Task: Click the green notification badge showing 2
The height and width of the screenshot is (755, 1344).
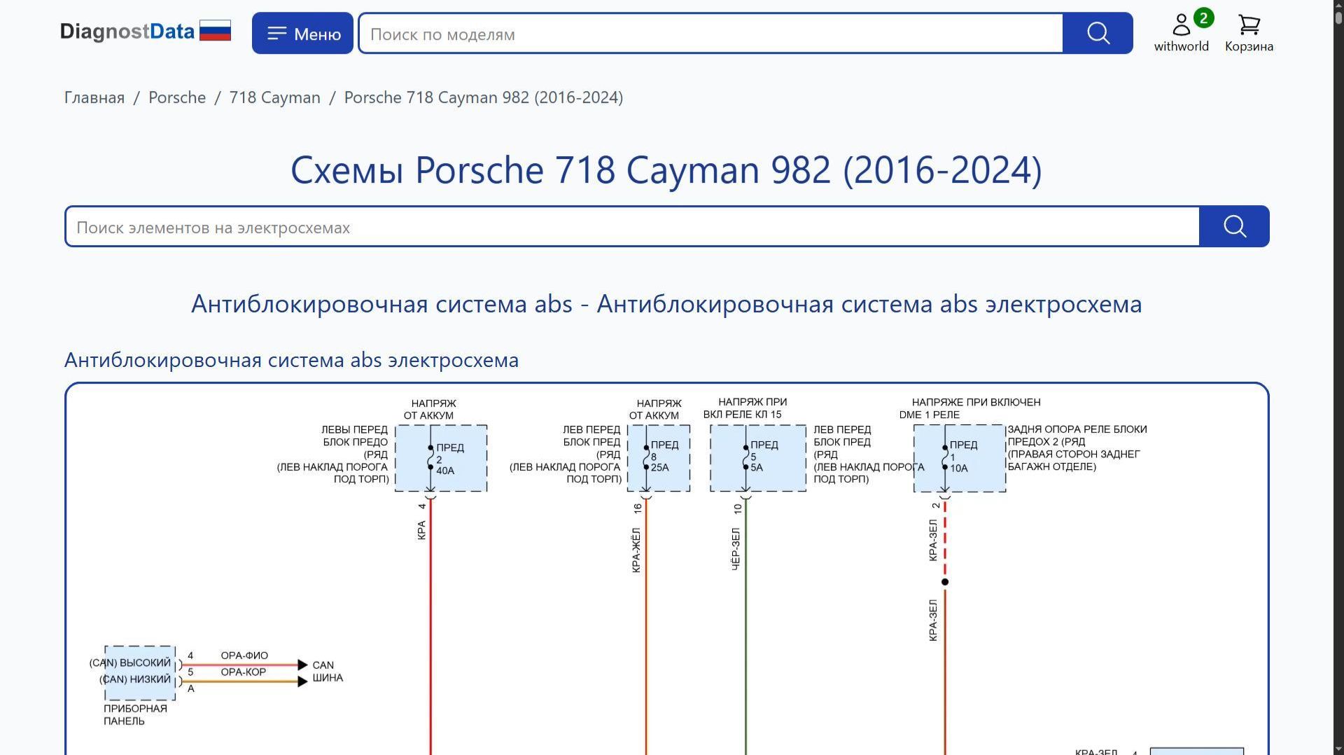Action: pos(1203,18)
